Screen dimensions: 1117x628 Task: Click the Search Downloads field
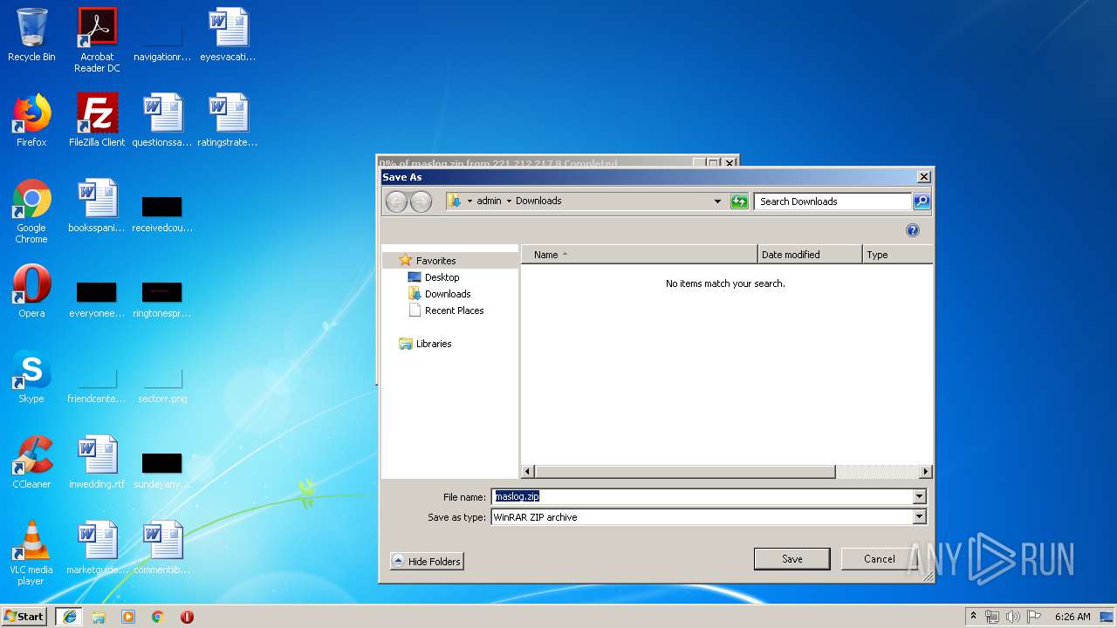click(x=833, y=201)
